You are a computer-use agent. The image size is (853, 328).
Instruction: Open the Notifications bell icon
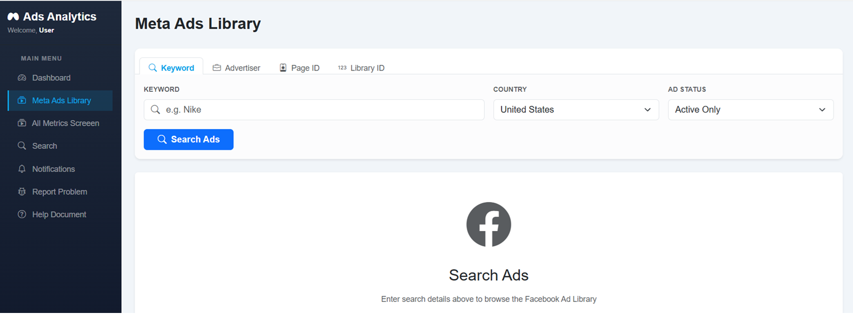tap(21, 169)
